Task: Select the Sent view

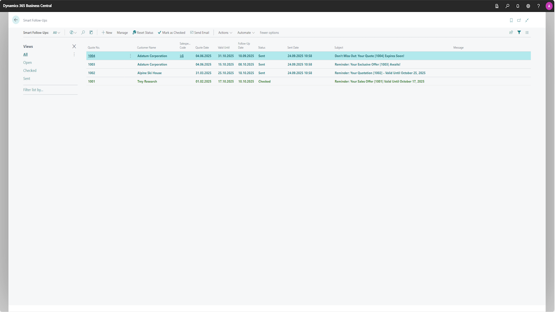Action: point(27,78)
